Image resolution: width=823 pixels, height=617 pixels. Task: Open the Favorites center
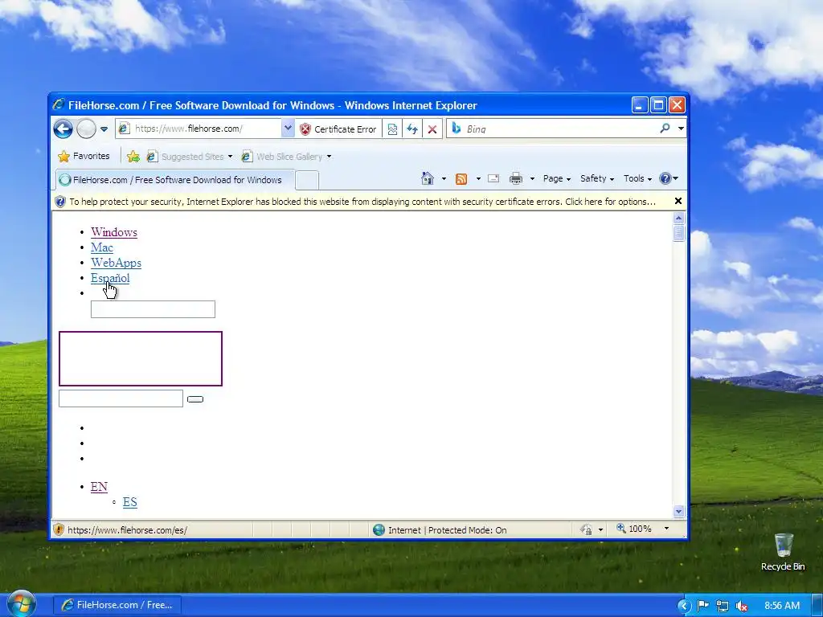(x=84, y=156)
